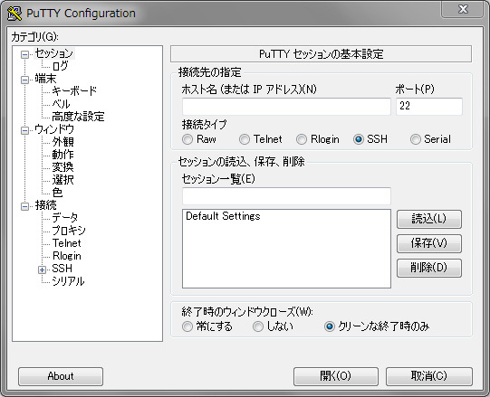Click the 読込(L) load button
This screenshot has width=490, height=397.
(x=429, y=219)
